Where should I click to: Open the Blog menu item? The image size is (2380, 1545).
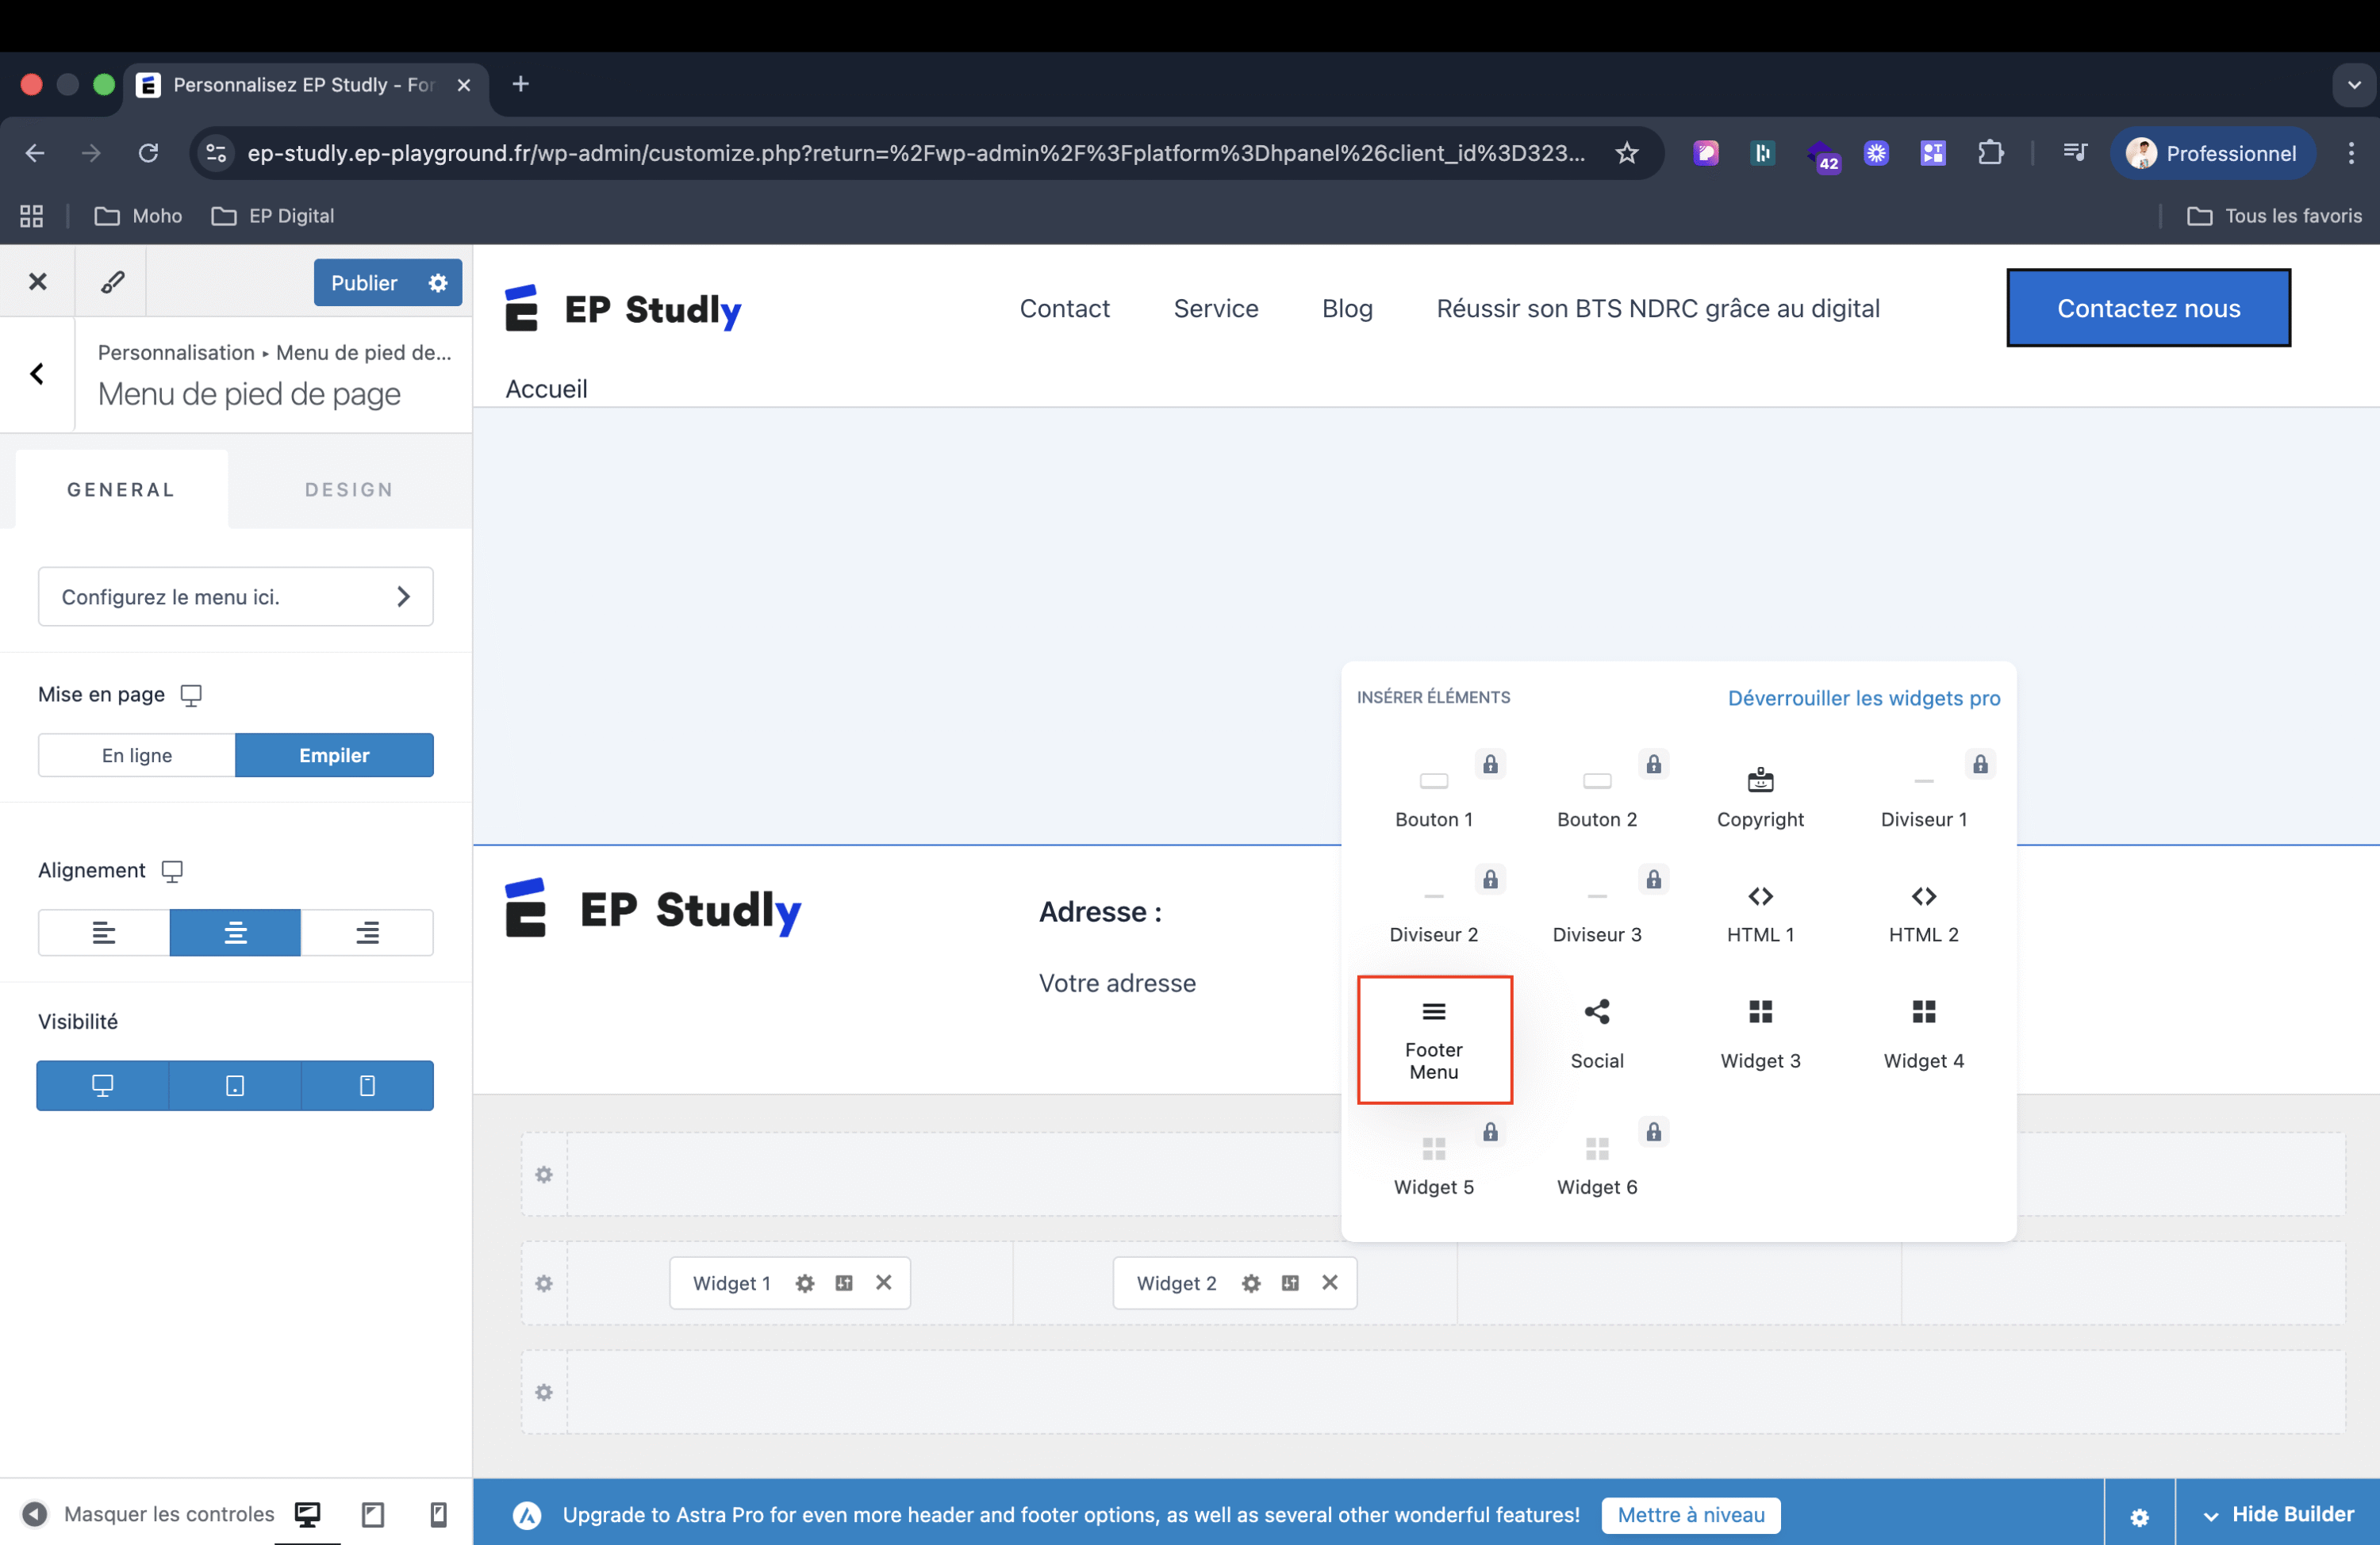(x=1346, y=308)
